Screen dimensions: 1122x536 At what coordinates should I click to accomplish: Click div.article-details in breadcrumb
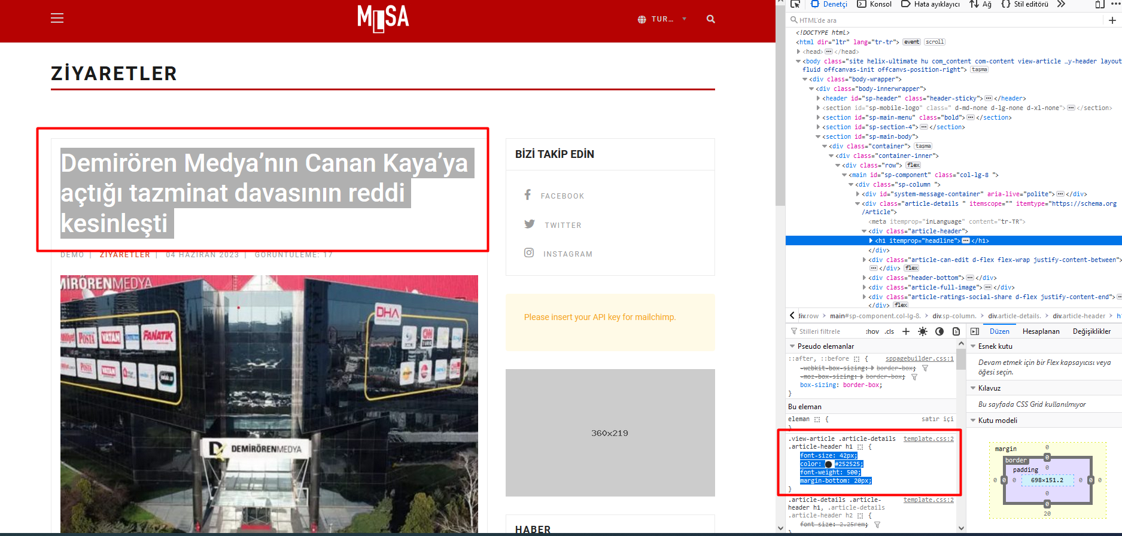coord(1014,316)
